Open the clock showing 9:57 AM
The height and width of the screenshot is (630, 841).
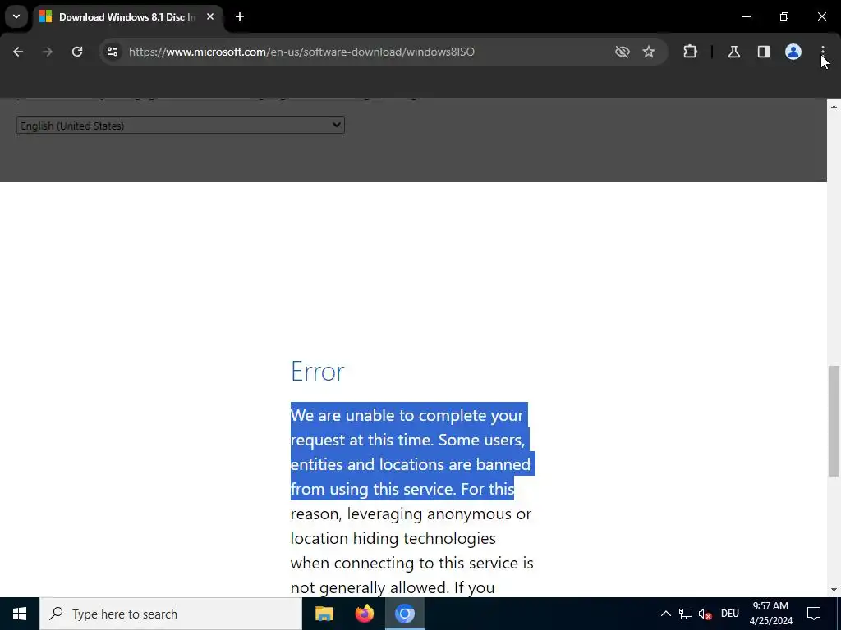click(770, 614)
